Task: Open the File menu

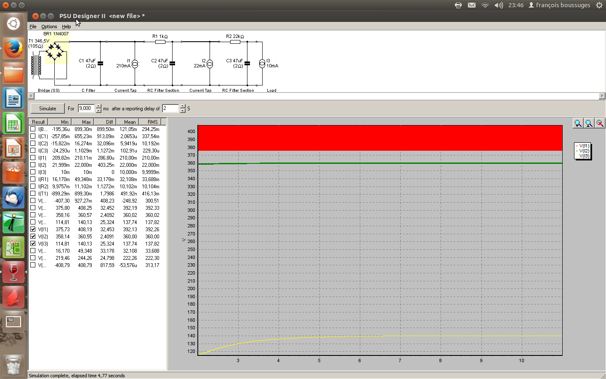Action: click(33, 27)
